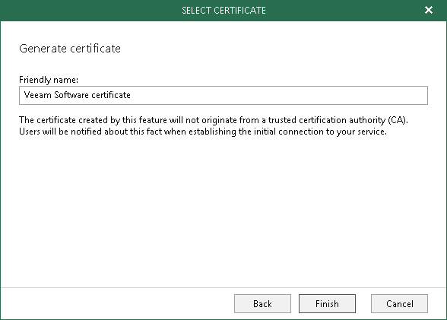Close the Select Certificate dialog
The height and width of the screenshot is (320, 447).
429,10
